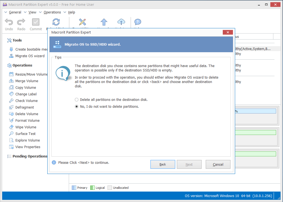Image resolution: width=283 pixels, height=202 pixels.
Task: Close the Macrorit Partition Expert dialog
Action: 228,32
